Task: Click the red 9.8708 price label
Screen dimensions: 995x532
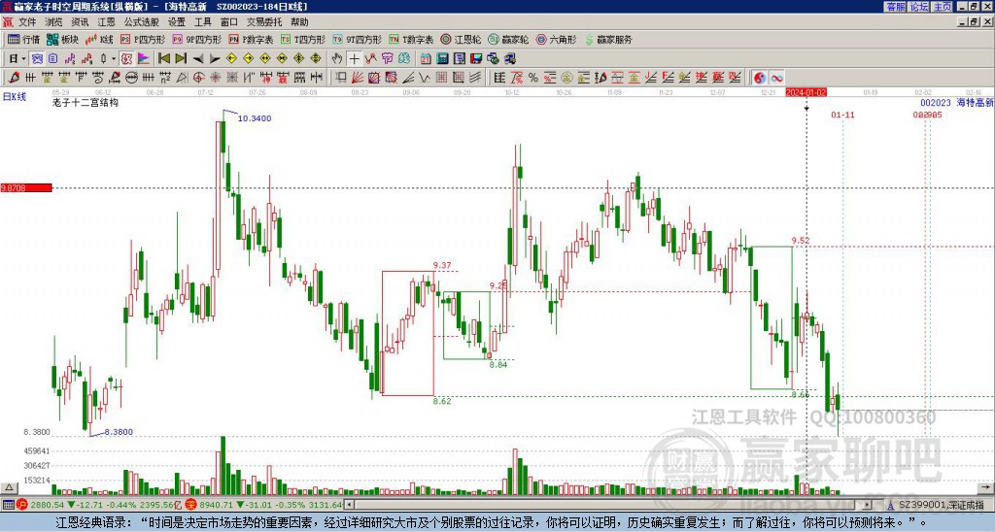Action: [x=25, y=187]
